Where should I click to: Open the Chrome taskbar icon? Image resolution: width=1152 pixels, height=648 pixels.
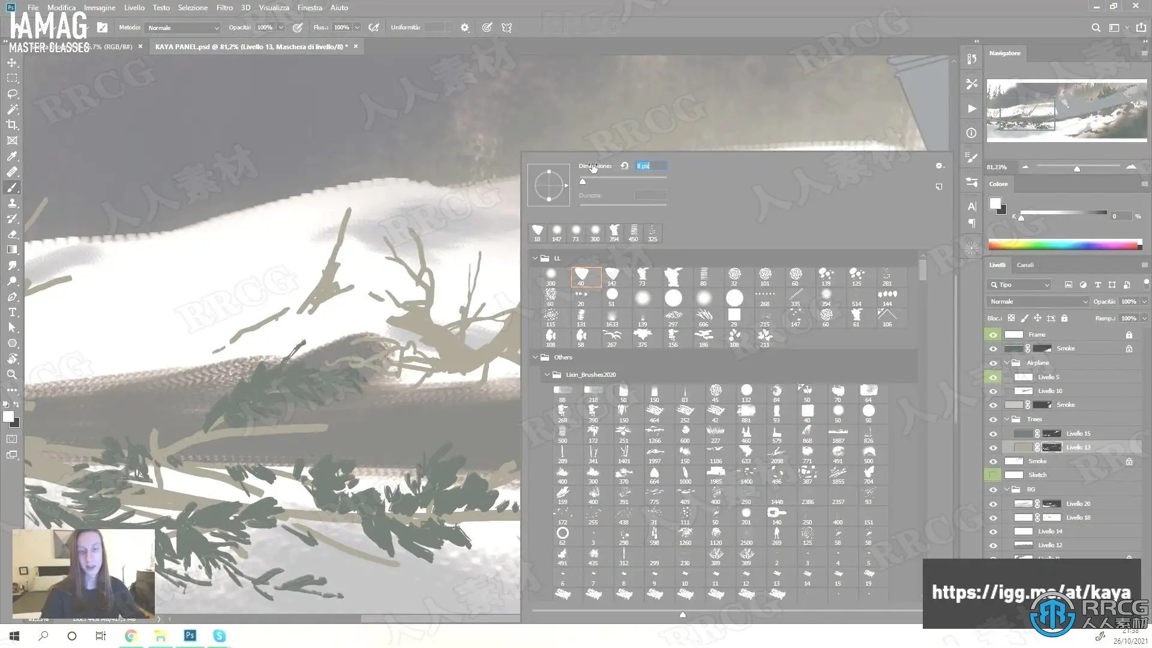click(131, 636)
